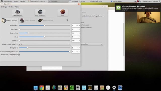Decrease Backlight Compensation with its minus button
This screenshot has height=91, width=161.
77,52
